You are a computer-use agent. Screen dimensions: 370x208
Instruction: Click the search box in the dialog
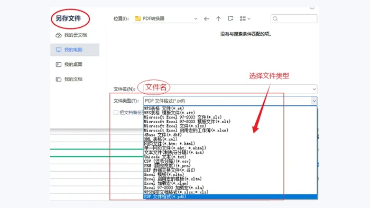(x=294, y=18)
